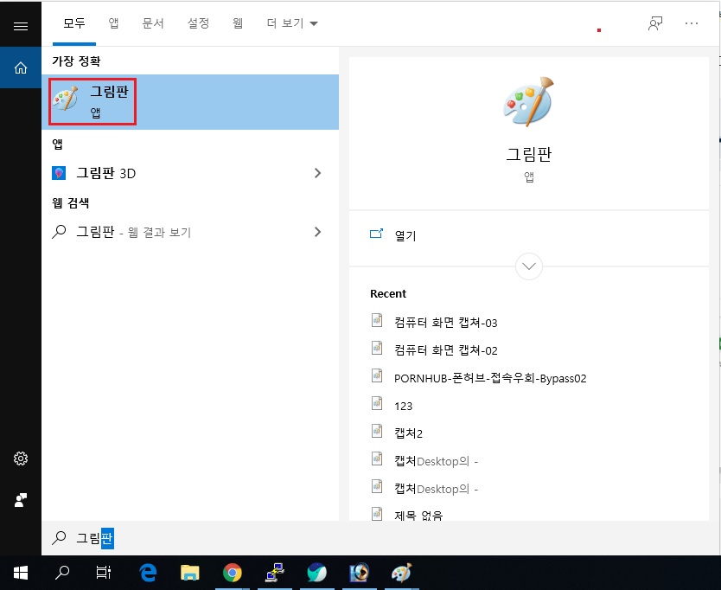Open the network computers taskbar app

[x=275, y=573]
